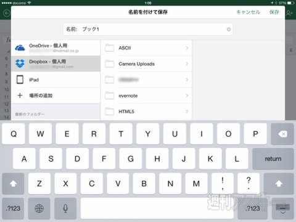Tap the share/add person icon
Viewport: 296px width, 222px height.
(289, 14)
